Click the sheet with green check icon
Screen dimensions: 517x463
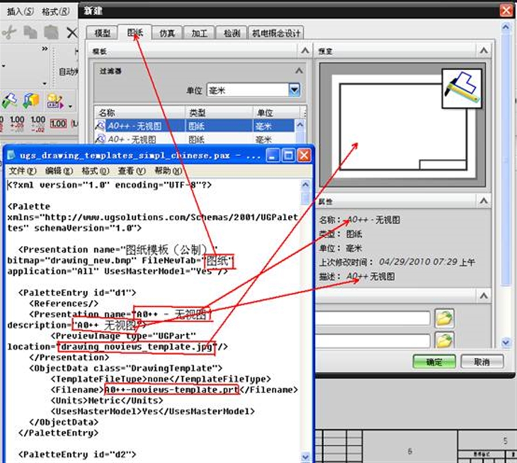pyautogui.click(x=10, y=101)
